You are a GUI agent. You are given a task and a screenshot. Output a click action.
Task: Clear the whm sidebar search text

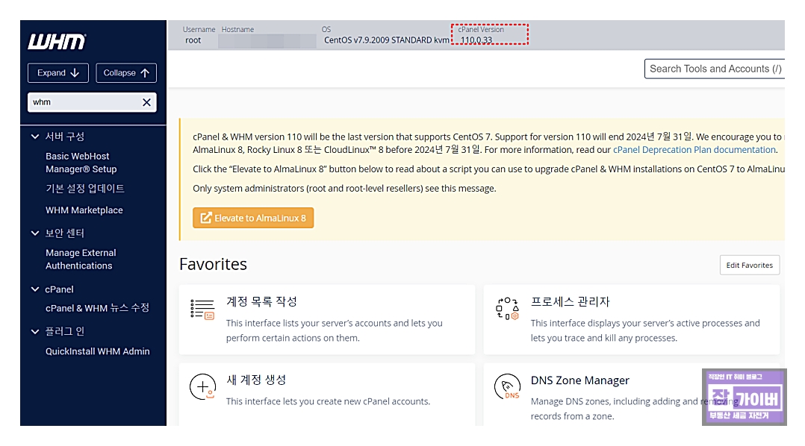pos(146,102)
